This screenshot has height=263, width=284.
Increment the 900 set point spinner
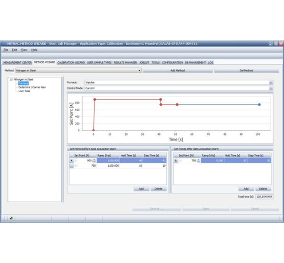pos(94,160)
